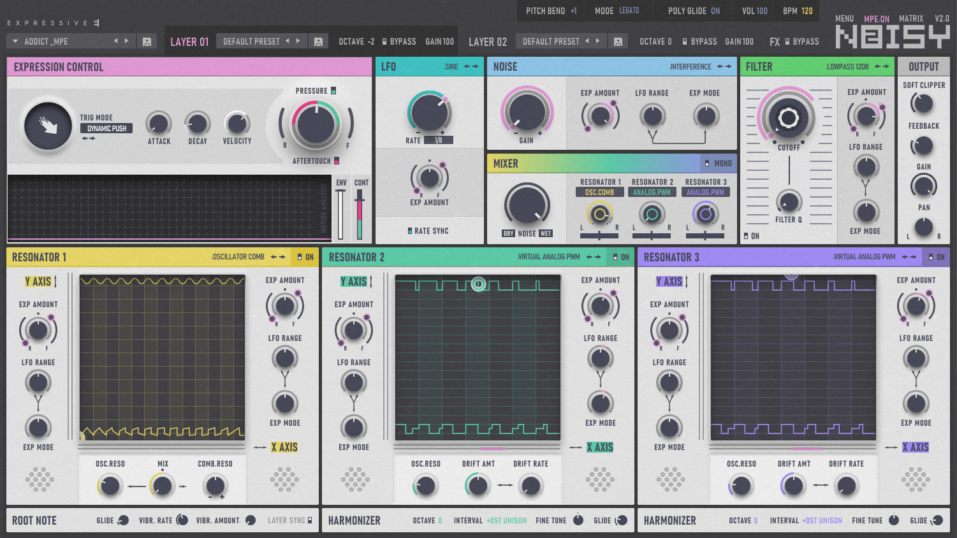Click Resonator 1 dotted hexagon icon at left
957x538 pixels.
39,479
